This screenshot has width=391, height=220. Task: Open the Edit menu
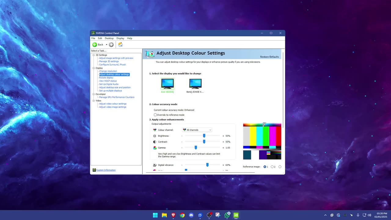coord(100,38)
